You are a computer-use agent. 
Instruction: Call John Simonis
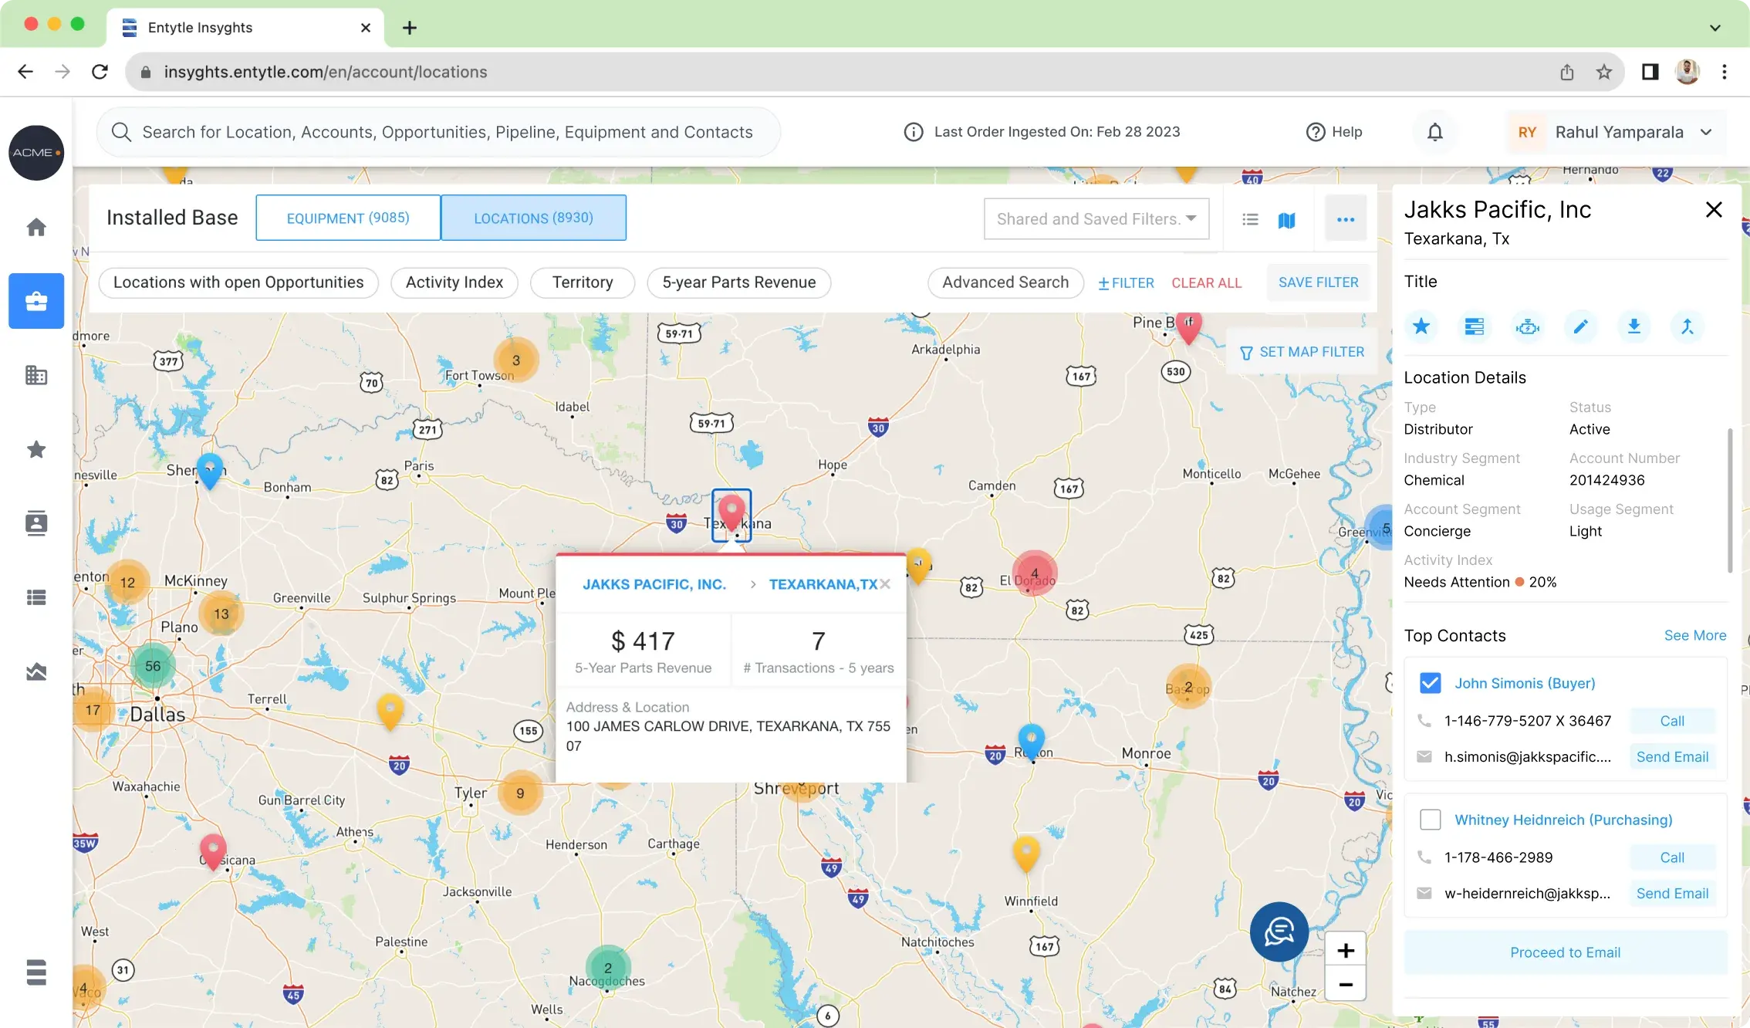[1672, 721]
